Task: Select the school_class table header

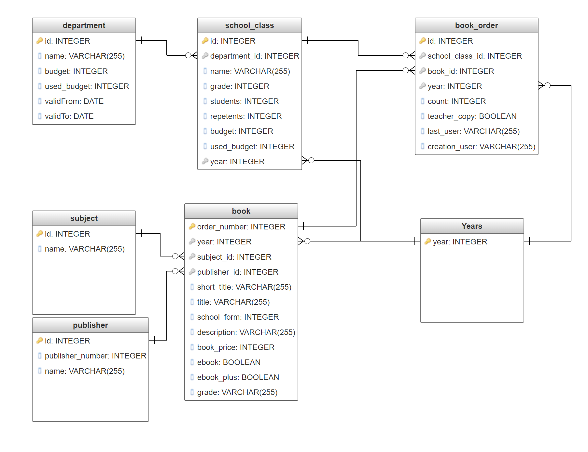Action: tap(250, 25)
